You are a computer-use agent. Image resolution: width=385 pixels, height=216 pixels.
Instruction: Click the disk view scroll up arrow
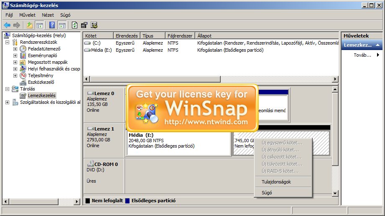click(x=335, y=89)
